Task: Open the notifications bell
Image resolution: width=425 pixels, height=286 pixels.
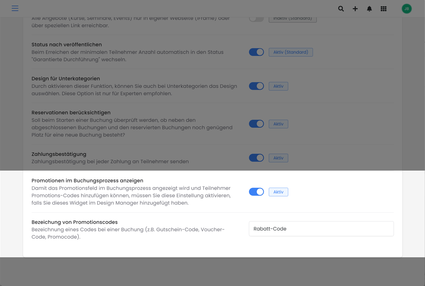Action: point(369,9)
